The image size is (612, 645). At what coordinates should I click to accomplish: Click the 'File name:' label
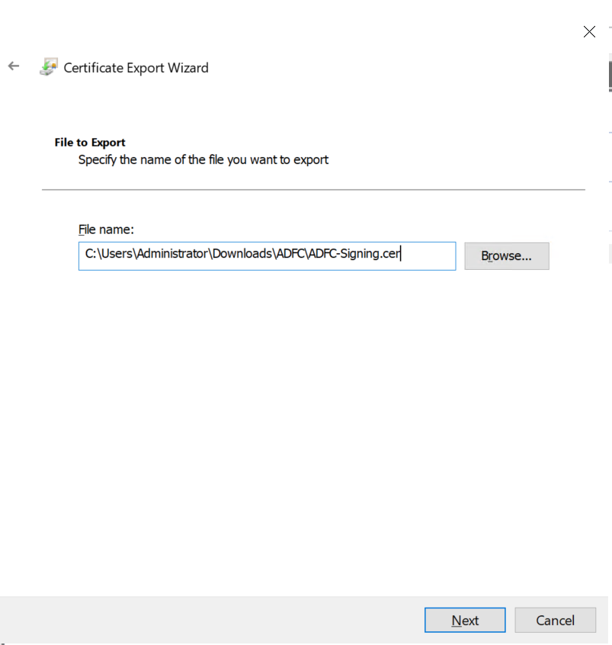[106, 229]
